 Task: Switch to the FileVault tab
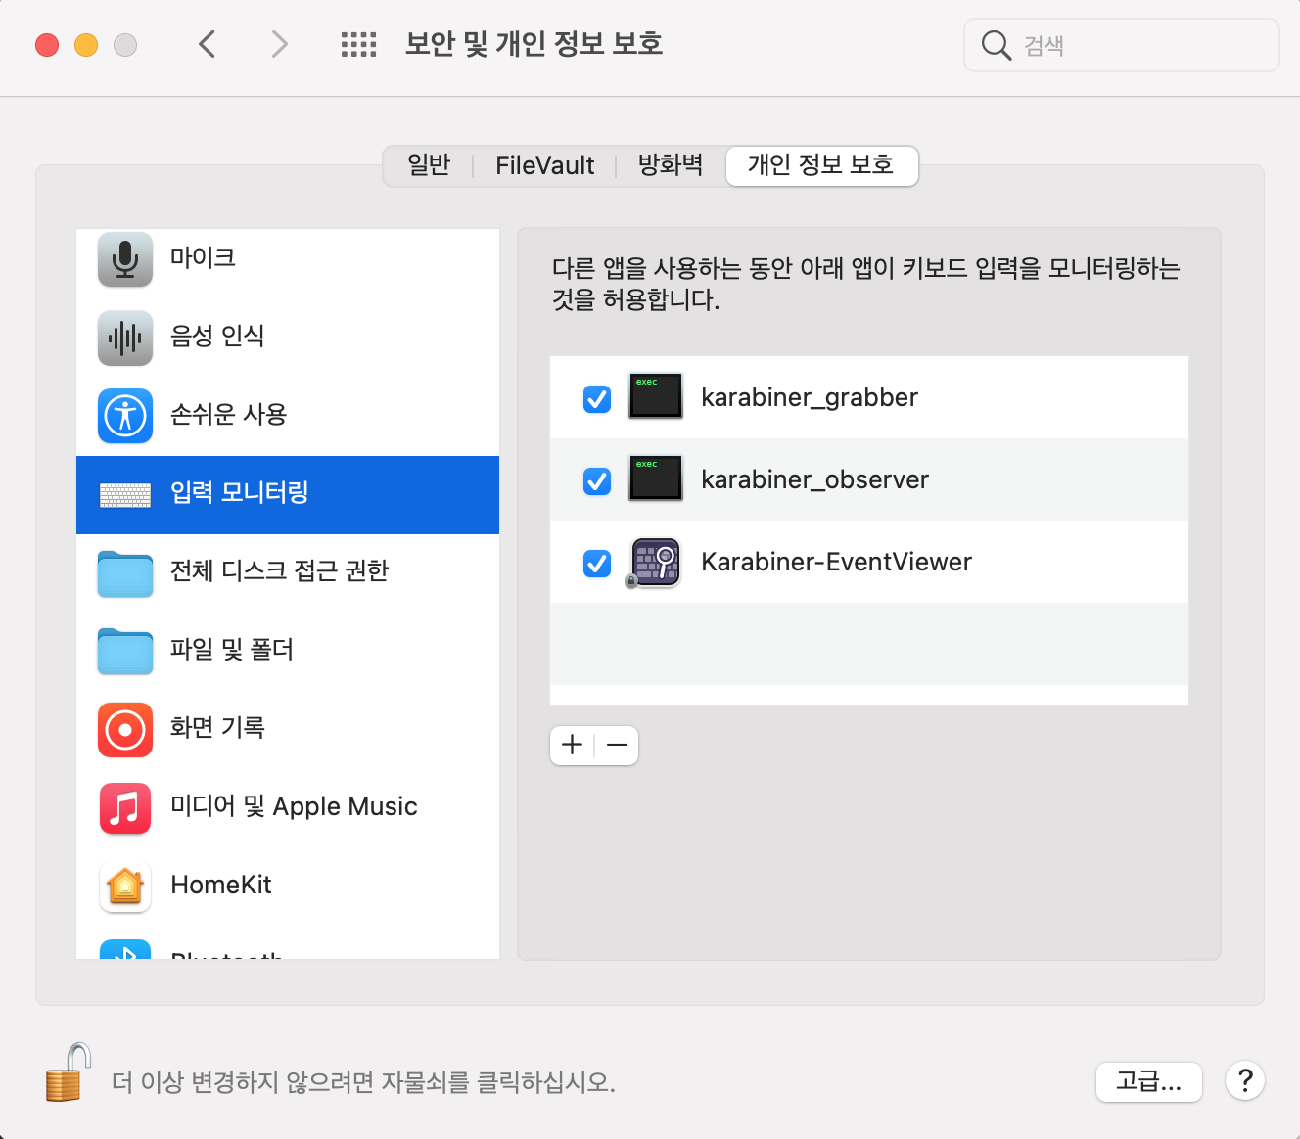click(x=544, y=165)
